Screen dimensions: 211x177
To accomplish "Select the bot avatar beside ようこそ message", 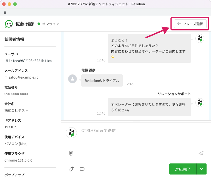I will [200, 39].
